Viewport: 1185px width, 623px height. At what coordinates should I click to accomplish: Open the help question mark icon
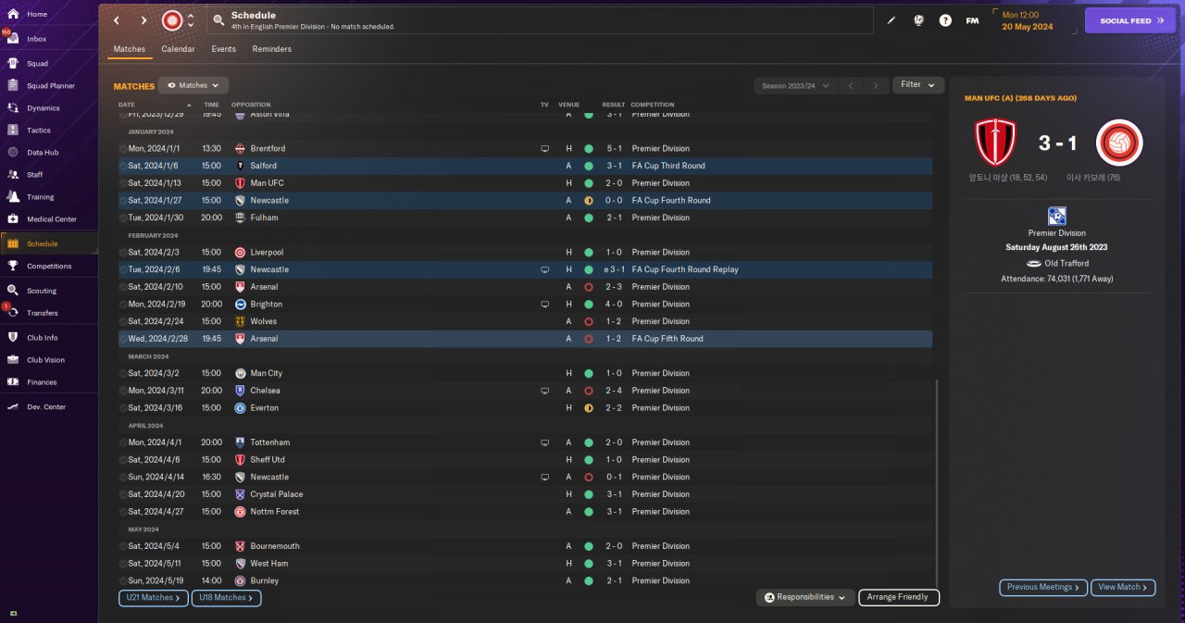pos(945,20)
